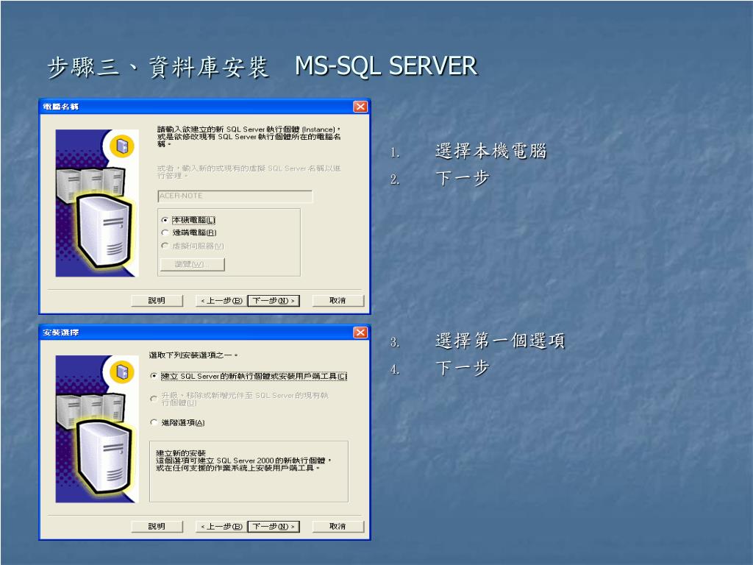Image resolution: width=753 pixels, height=565 pixels.
Task: Close the 電腦名稱 dialog window
Action: 360,107
